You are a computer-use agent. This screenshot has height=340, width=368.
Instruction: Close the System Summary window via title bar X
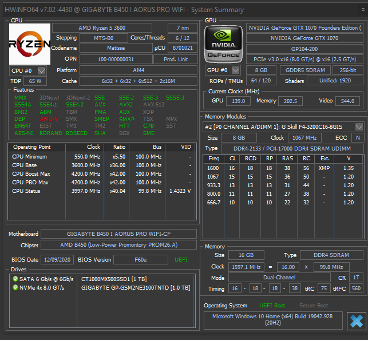click(x=363, y=9)
